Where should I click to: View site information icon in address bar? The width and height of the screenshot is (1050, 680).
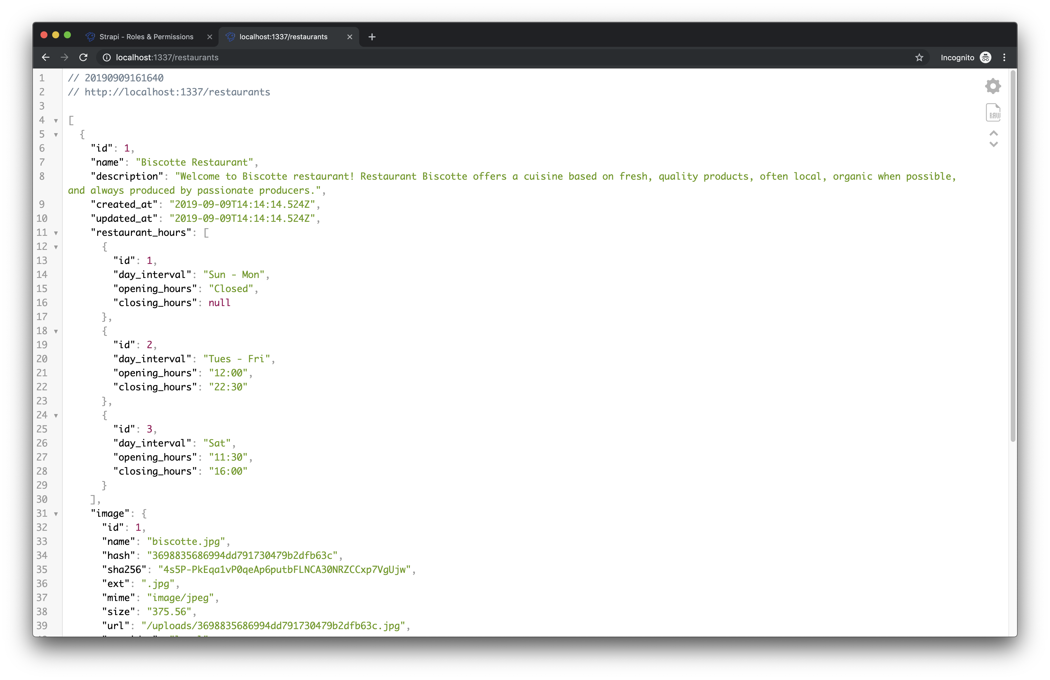pos(106,57)
